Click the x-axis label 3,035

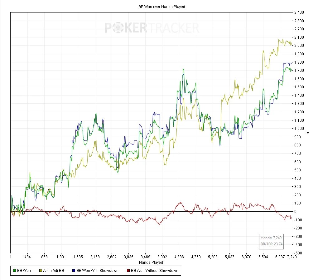128,257
